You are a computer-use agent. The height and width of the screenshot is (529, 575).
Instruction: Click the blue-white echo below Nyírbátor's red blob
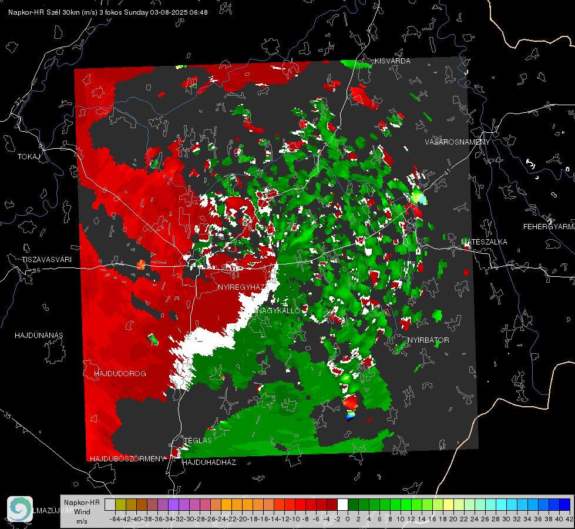(x=351, y=416)
